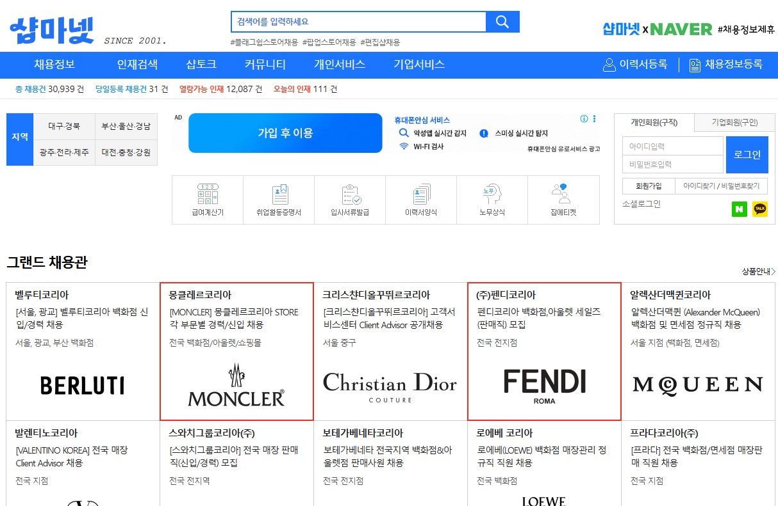Open the 채용정보 menu
This screenshot has width=778, height=506.
53,65
